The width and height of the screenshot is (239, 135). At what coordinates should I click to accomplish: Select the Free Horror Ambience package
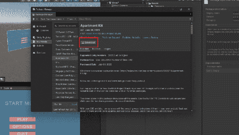click(65, 45)
